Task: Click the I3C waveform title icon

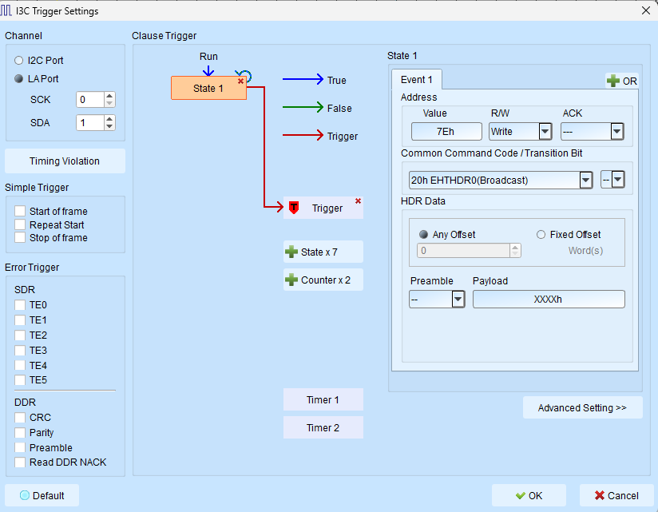Action: 6,10
